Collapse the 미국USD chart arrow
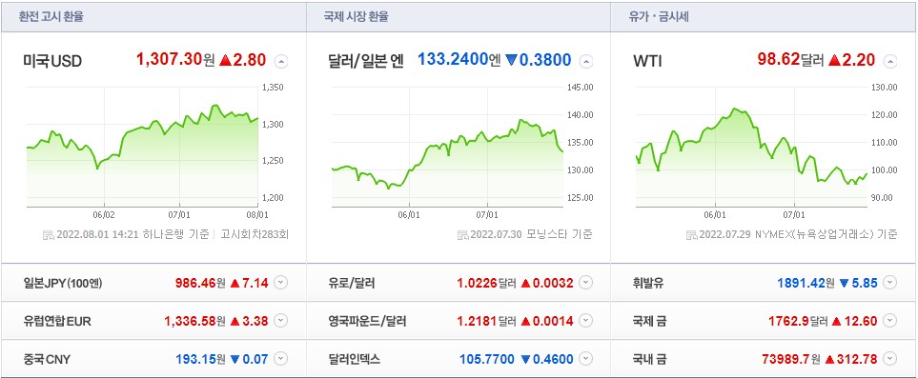 [281, 61]
